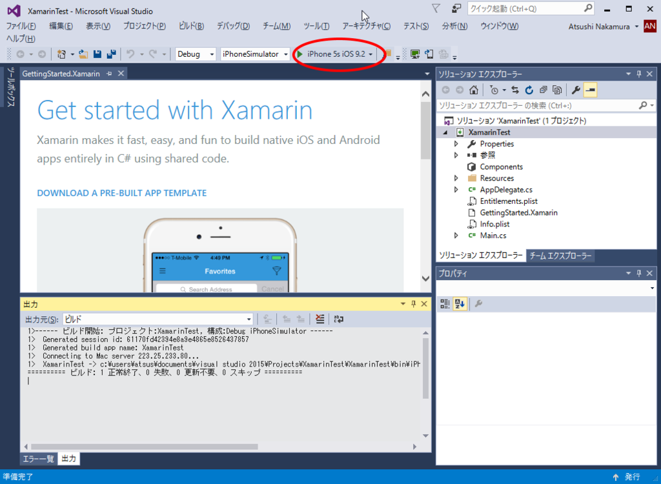Toggle word wrap in Output window
The image size is (661, 484).
pos(338,319)
